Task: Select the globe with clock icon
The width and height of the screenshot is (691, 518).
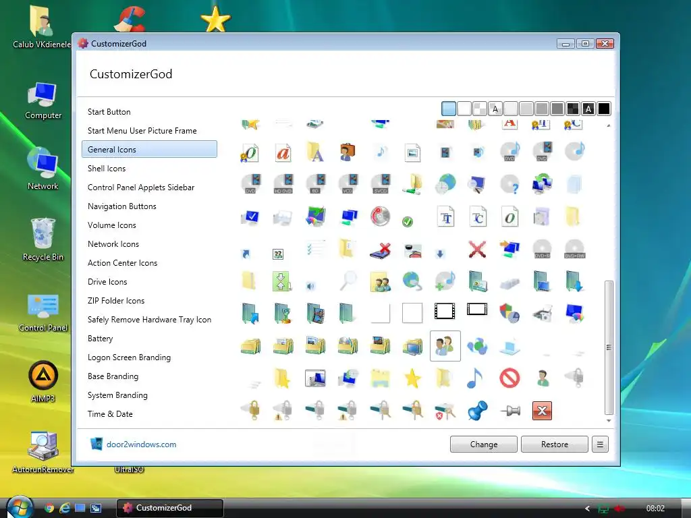Action: coord(445,184)
